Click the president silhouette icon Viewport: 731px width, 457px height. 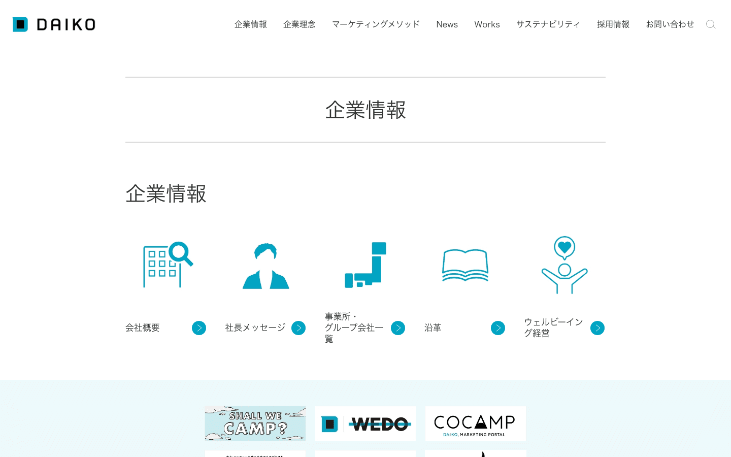pos(265,266)
